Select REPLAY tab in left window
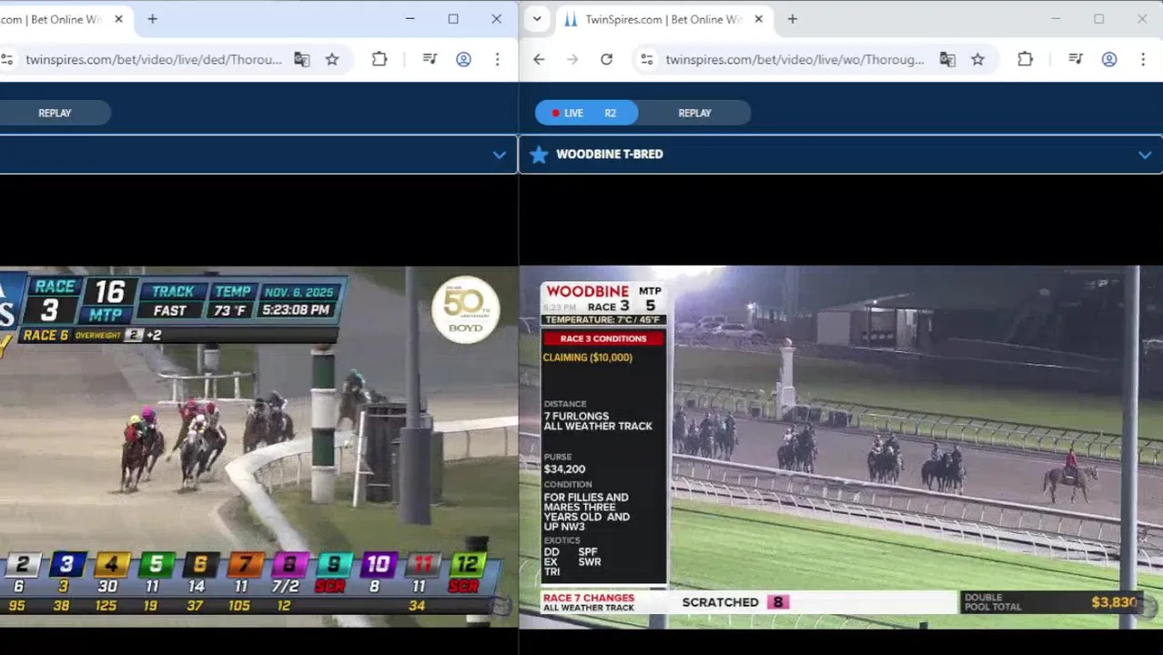The image size is (1163, 655). tap(55, 113)
